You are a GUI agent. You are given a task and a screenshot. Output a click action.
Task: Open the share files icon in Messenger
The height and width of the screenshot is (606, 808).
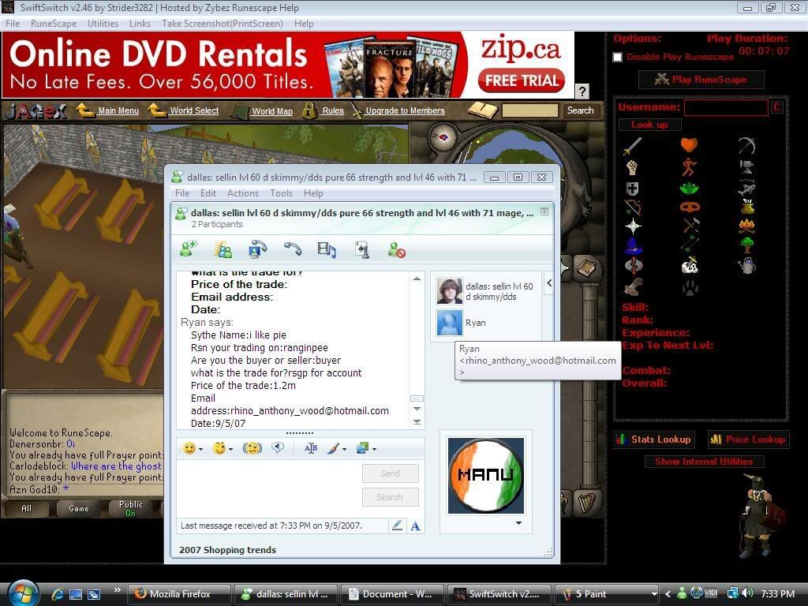[223, 249]
